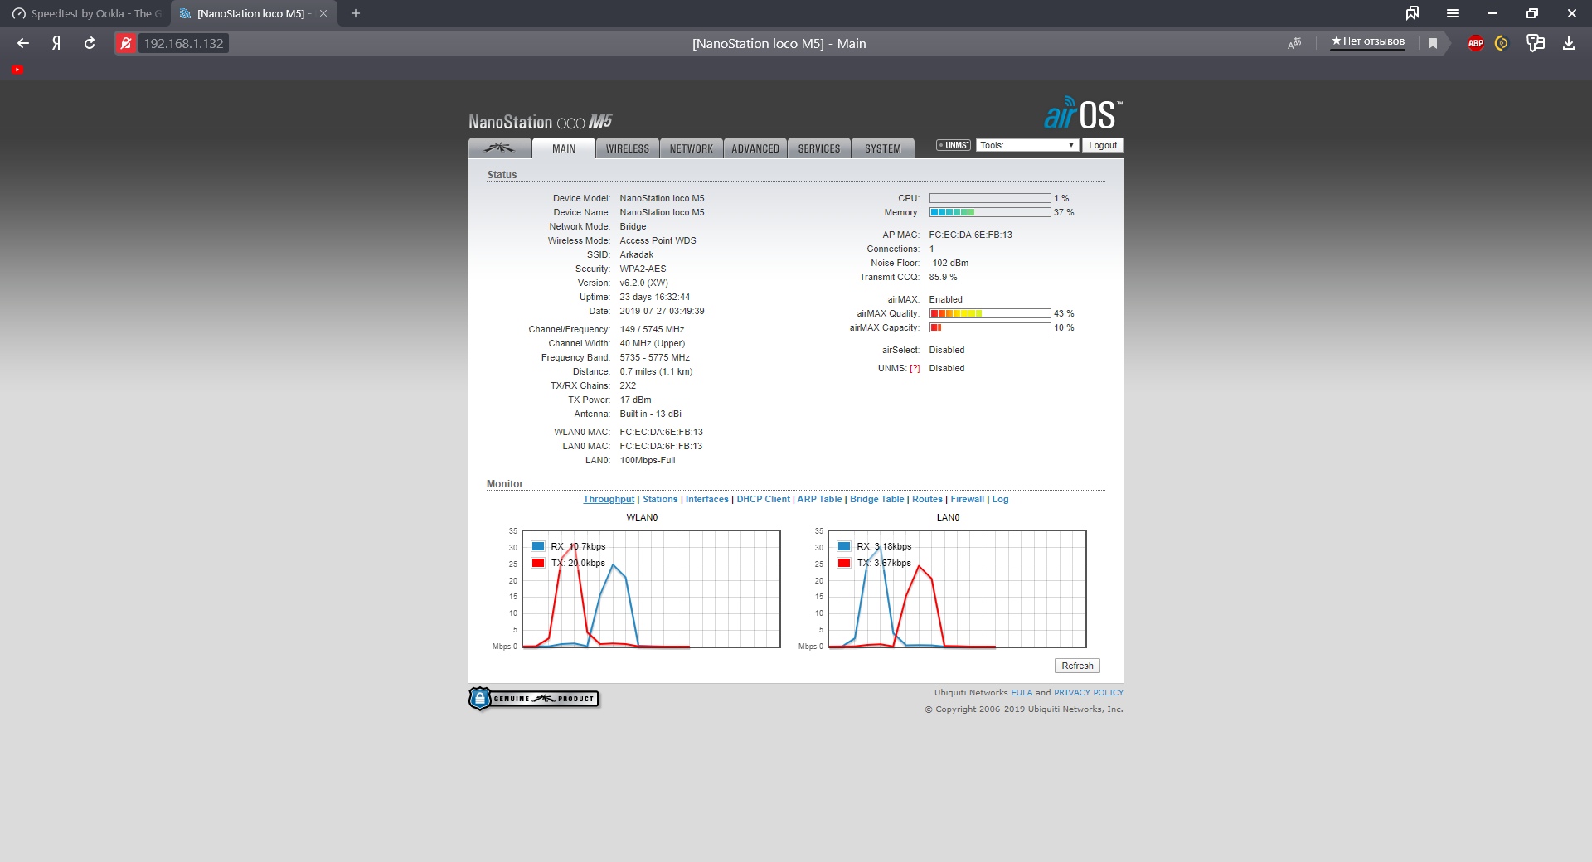Screen dimensions: 1592x862
Task: Click the yellow circular extension icon
Action: [x=1502, y=43]
